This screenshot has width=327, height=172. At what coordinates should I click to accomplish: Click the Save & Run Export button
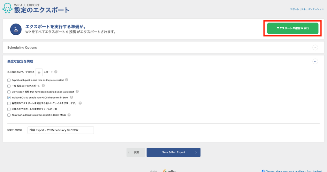point(173,152)
